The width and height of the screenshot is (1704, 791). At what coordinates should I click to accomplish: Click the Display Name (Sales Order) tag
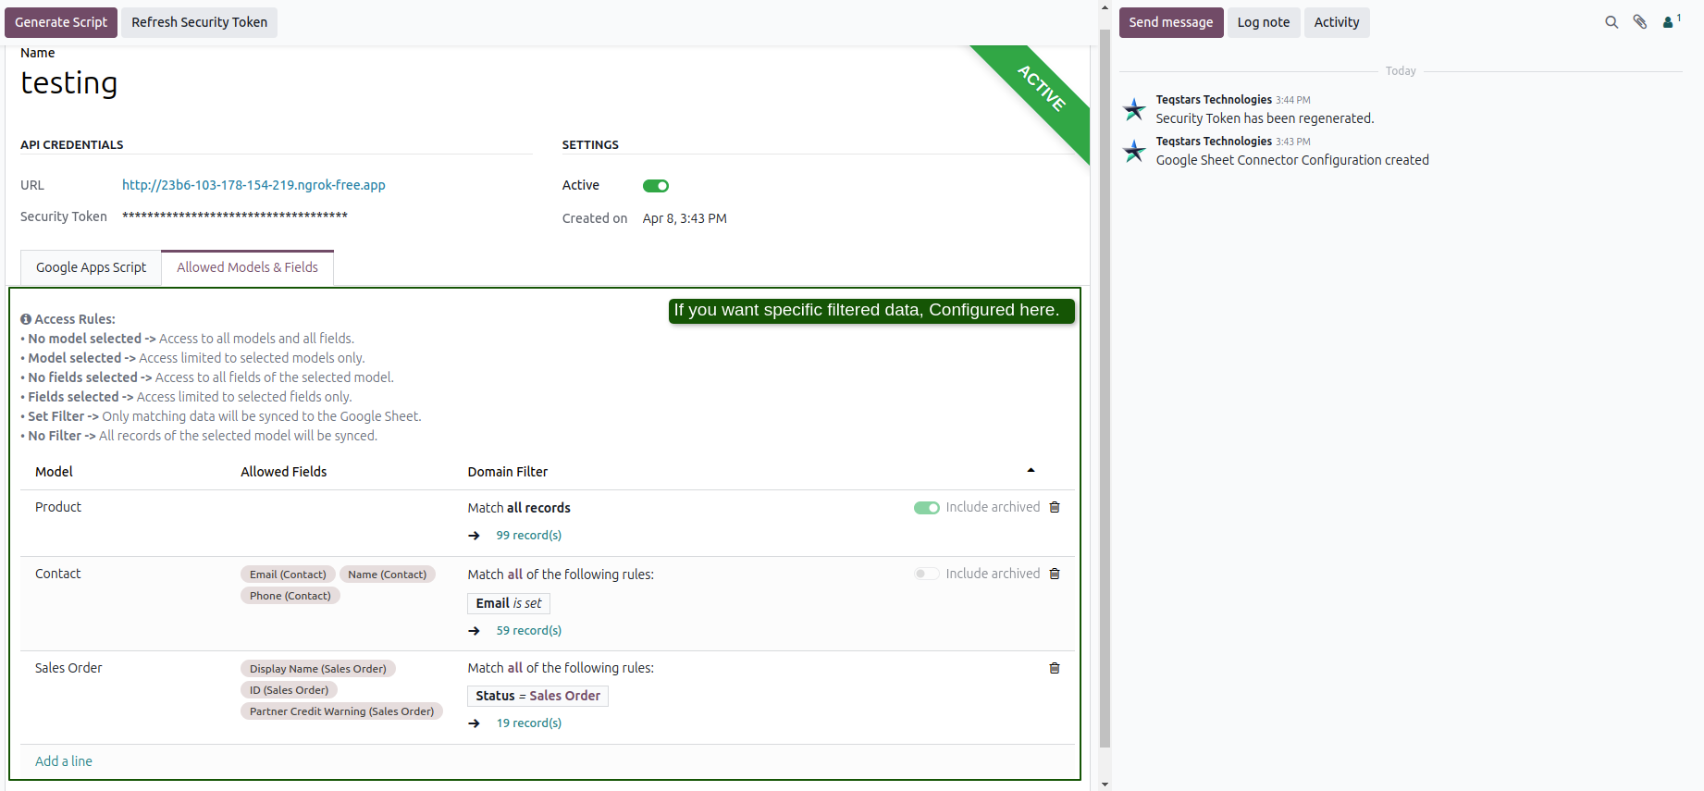pos(318,669)
